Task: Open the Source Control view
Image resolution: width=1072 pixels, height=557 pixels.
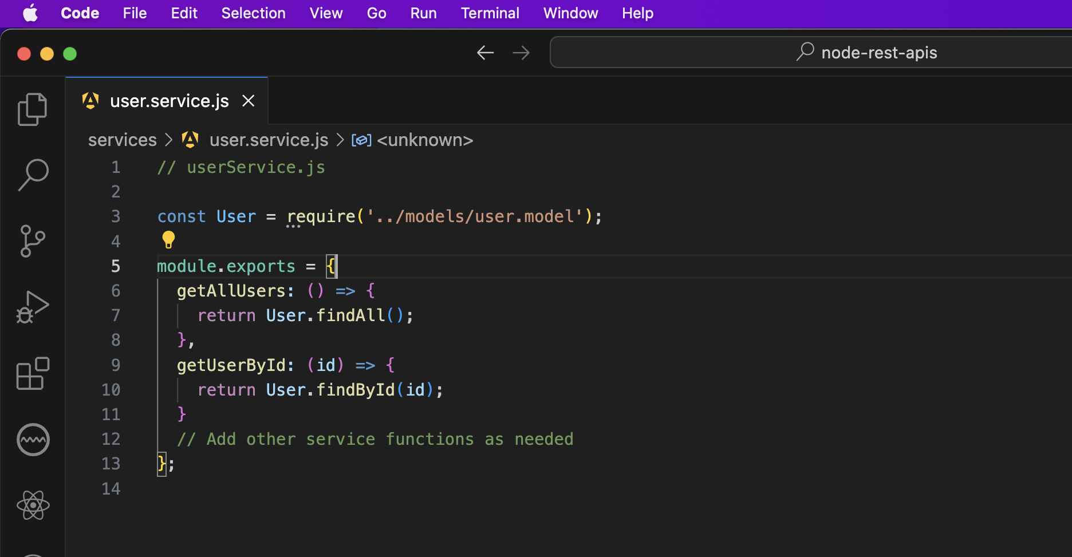Action: (x=33, y=241)
